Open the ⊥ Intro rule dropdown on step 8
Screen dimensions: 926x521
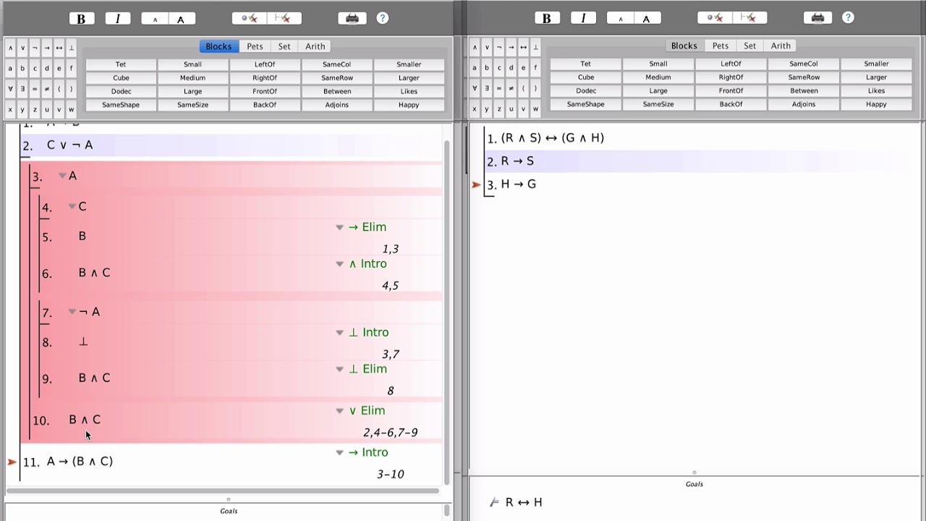tap(339, 333)
